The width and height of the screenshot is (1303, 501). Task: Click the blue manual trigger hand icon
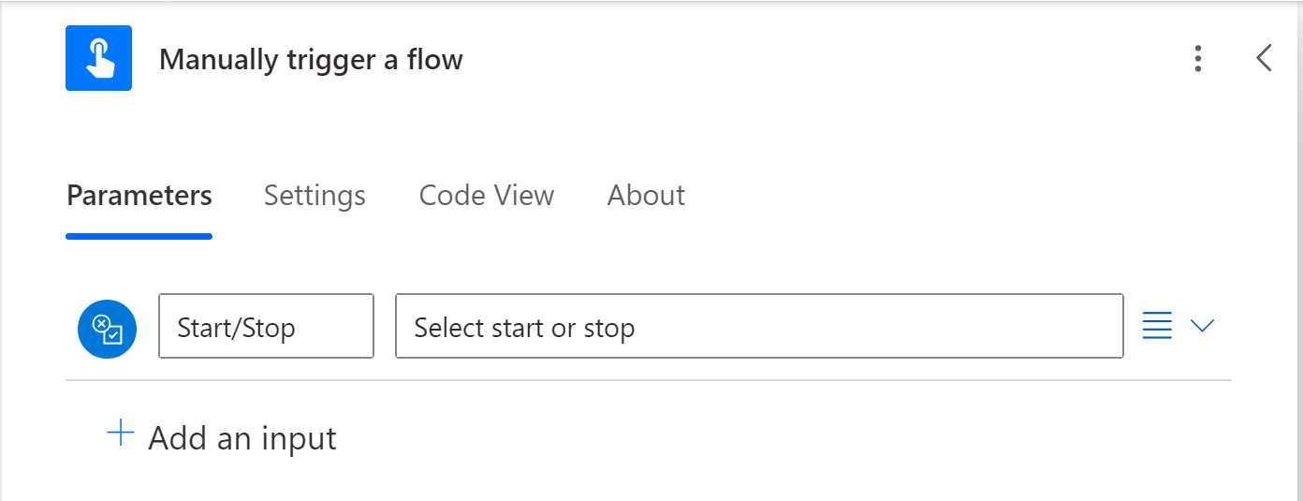pyautogui.click(x=98, y=58)
